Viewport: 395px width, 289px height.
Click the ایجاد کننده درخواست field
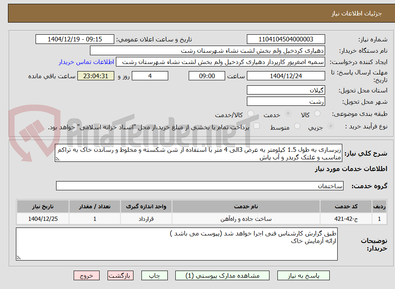click(221, 62)
